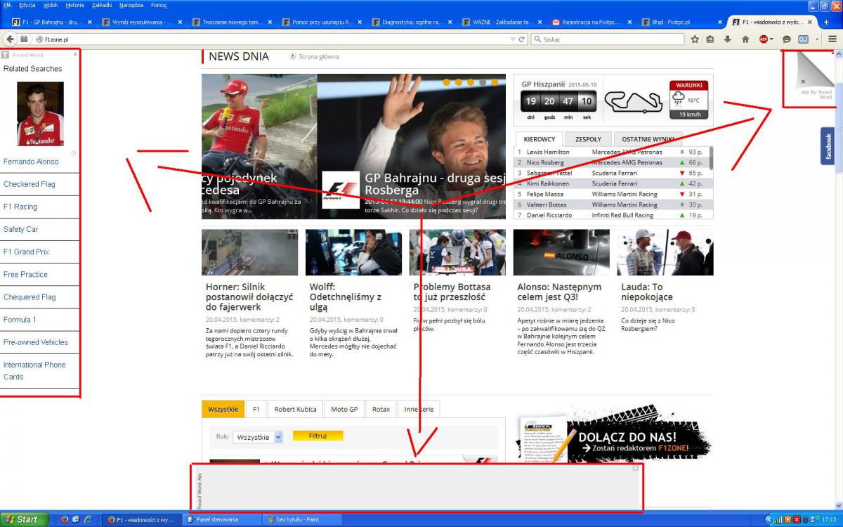The width and height of the screenshot is (843, 527).
Task: Open the Zakładki menu
Action: (x=102, y=5)
